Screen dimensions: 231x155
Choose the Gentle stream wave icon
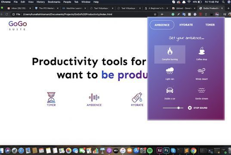click(201, 90)
